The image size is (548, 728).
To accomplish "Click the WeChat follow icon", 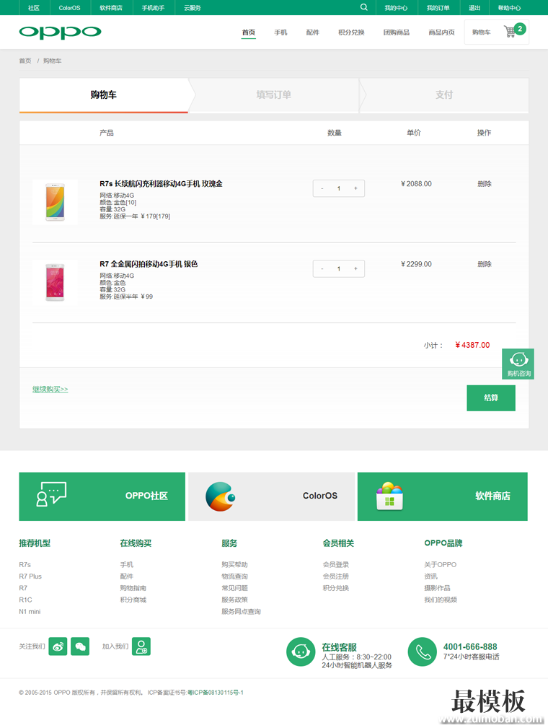I will point(80,646).
